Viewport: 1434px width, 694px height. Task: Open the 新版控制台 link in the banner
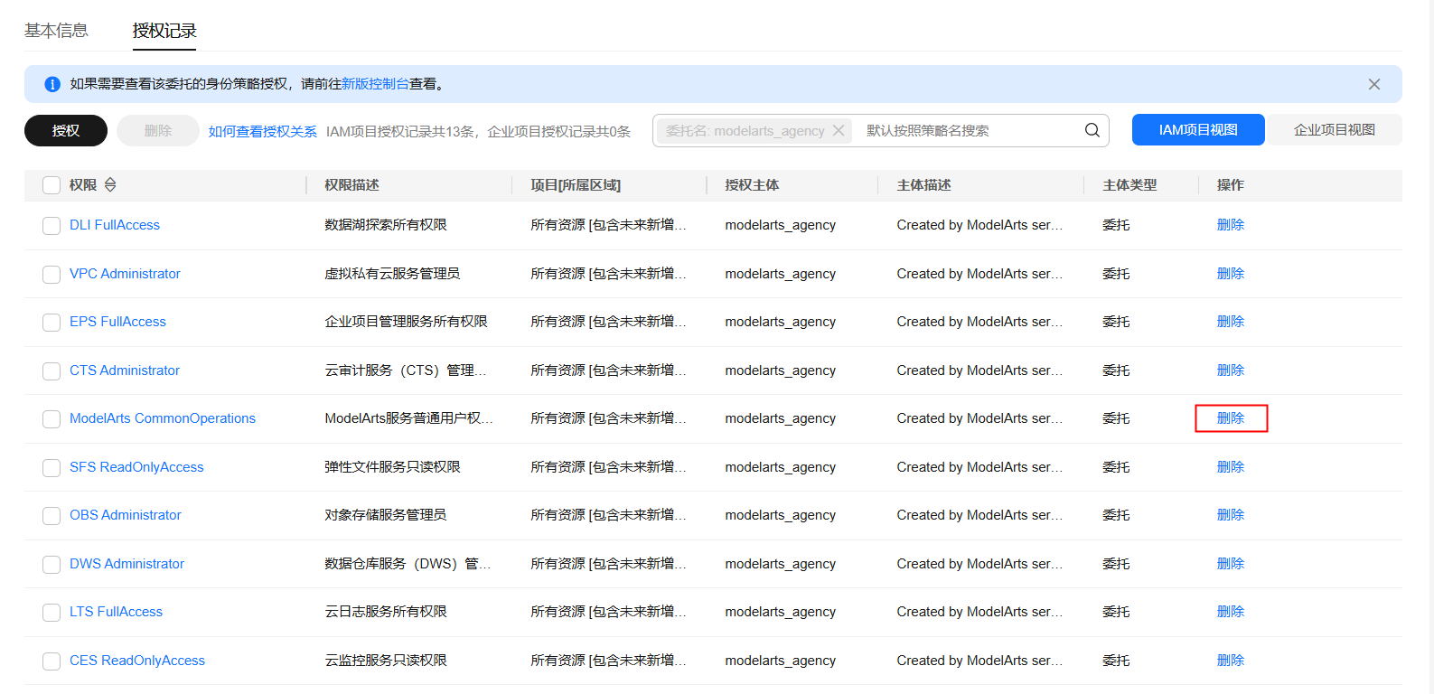pos(375,84)
